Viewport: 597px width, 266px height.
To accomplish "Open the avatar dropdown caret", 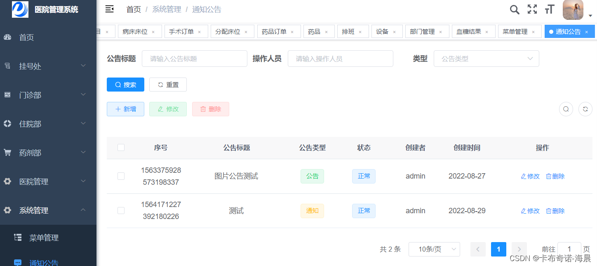I will click(x=590, y=16).
